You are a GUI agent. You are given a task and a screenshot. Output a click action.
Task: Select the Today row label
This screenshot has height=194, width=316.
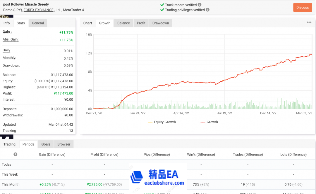tap(6, 165)
